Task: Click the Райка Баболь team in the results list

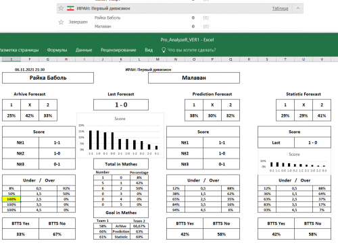Action: [107, 18]
